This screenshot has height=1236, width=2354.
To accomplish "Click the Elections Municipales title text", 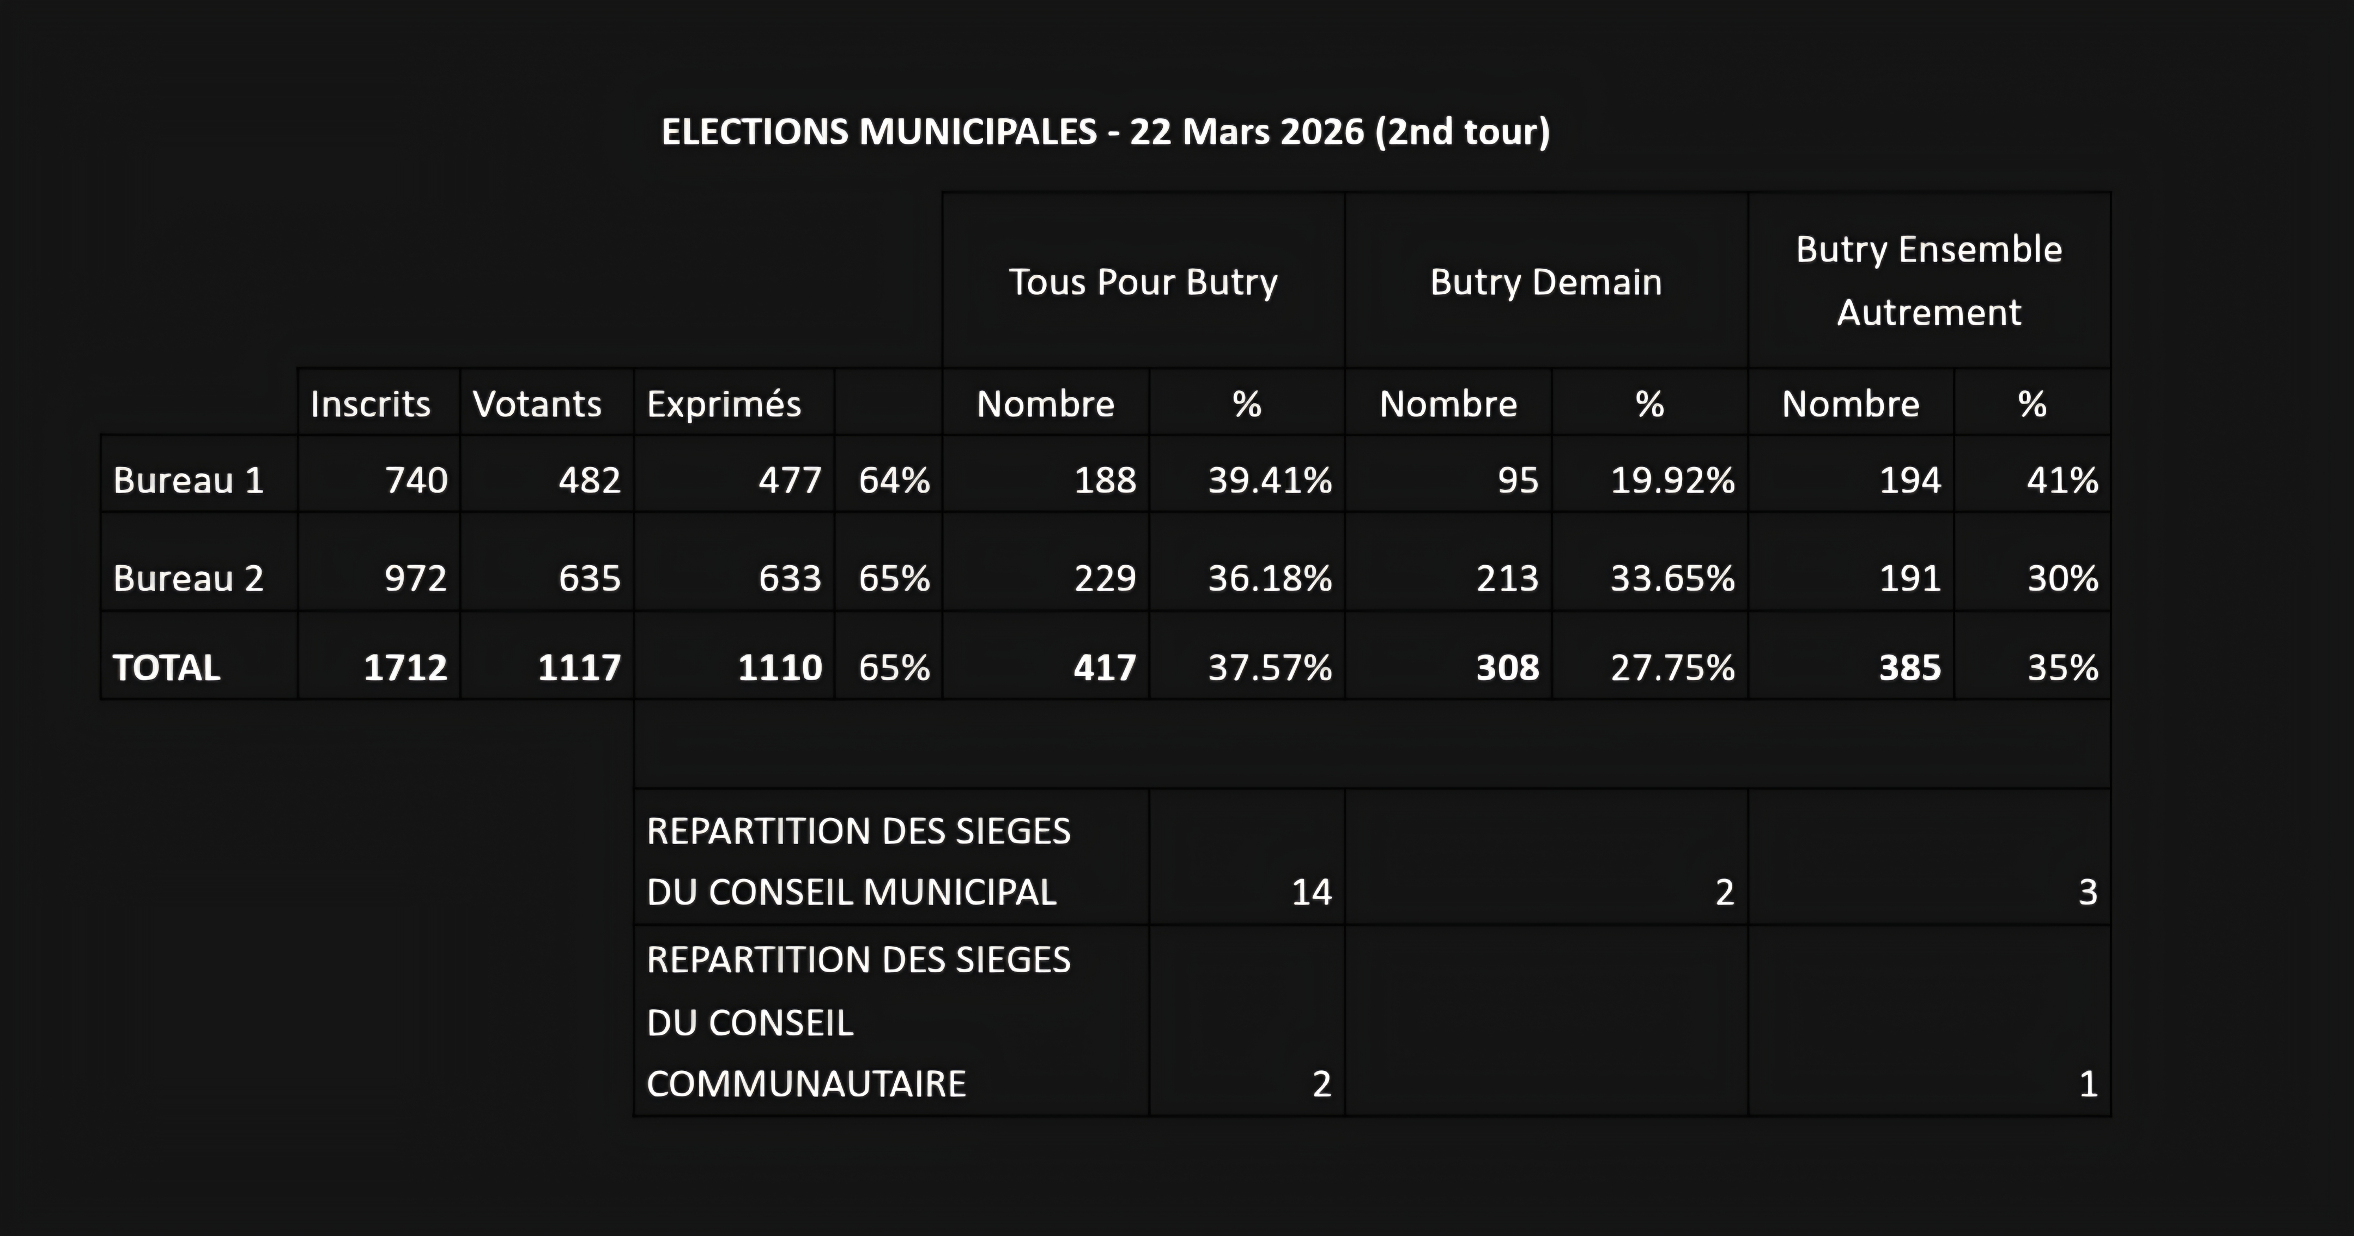I will tap(1106, 132).
